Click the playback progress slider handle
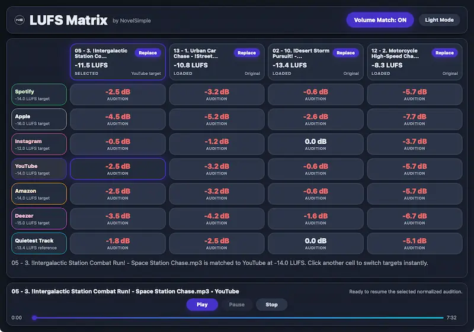Image resolution: width=474 pixels, height=332 pixels. pos(34,318)
